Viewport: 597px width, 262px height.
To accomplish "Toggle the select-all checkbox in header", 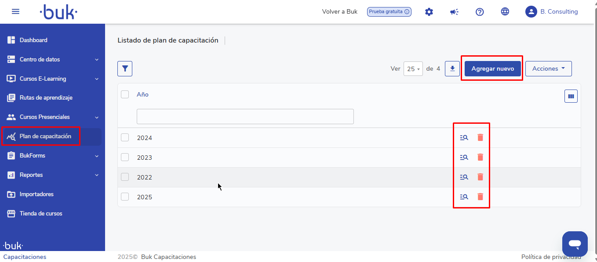I will tap(125, 94).
